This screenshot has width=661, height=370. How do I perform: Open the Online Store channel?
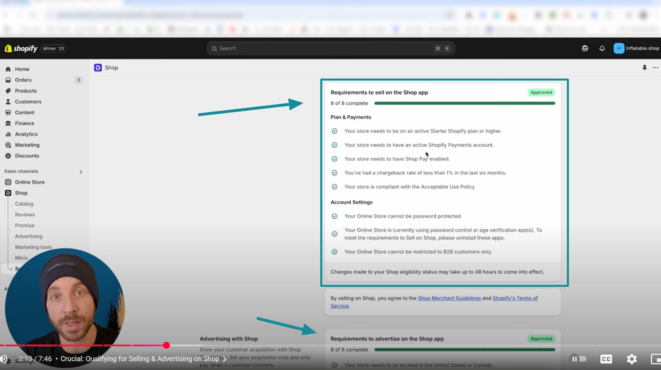click(x=30, y=182)
